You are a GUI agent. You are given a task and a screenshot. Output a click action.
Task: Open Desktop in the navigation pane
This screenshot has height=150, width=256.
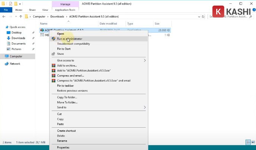pyautogui.click(x=16, y=33)
